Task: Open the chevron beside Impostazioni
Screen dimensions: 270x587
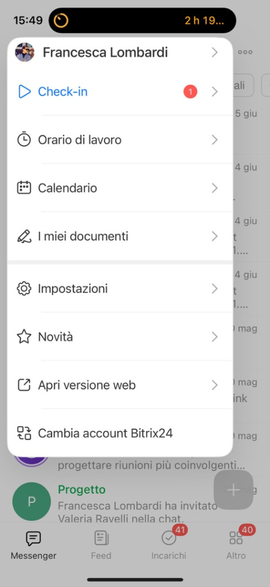Action: pyautogui.click(x=215, y=289)
